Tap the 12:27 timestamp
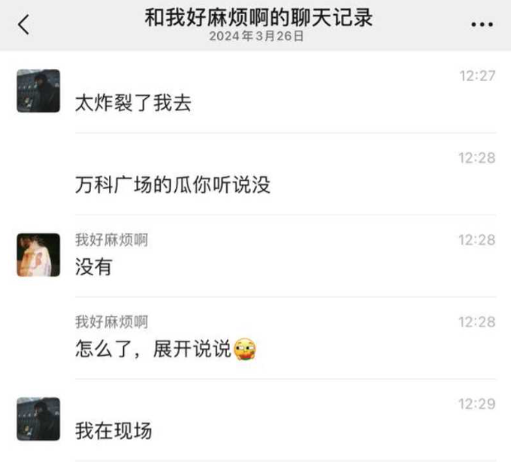 click(x=477, y=76)
